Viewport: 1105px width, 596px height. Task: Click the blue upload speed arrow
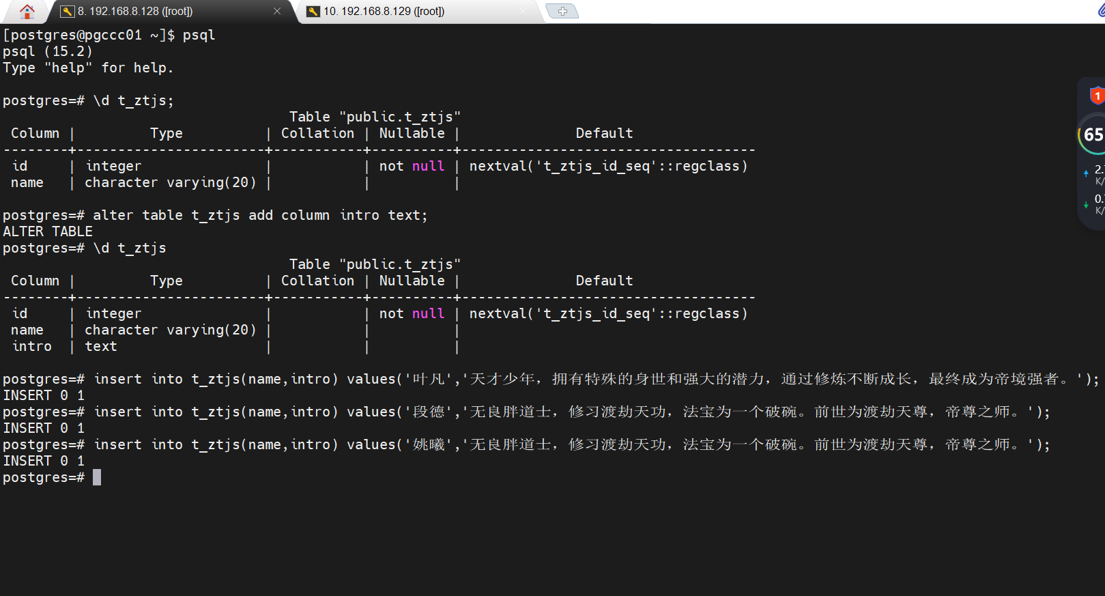click(x=1086, y=173)
